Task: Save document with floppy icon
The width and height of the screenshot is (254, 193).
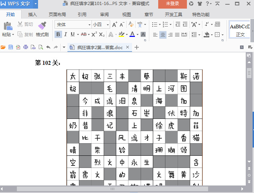Action: (x=11, y=47)
